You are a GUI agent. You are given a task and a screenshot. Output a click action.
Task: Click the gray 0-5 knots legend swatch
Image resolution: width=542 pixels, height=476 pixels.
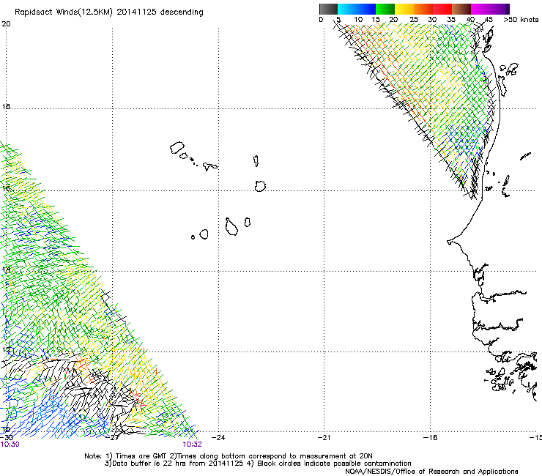(x=328, y=9)
